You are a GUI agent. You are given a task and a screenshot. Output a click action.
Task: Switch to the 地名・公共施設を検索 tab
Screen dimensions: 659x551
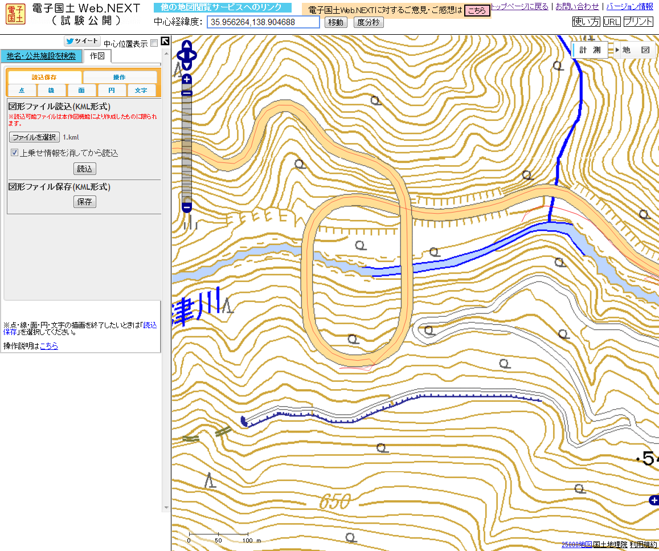pyautogui.click(x=41, y=56)
